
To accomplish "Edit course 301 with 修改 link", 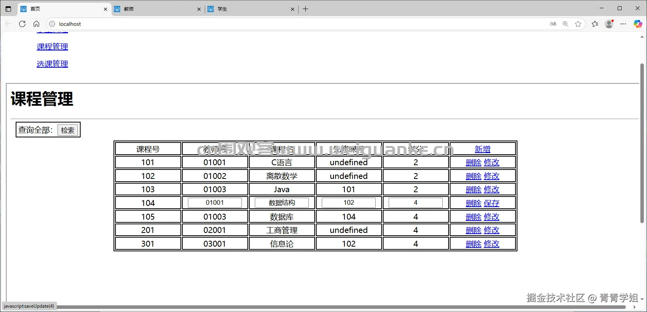I will coord(492,244).
